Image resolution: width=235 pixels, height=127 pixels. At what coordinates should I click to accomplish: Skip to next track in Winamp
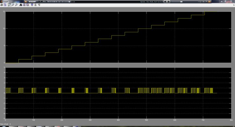coord(56,2)
